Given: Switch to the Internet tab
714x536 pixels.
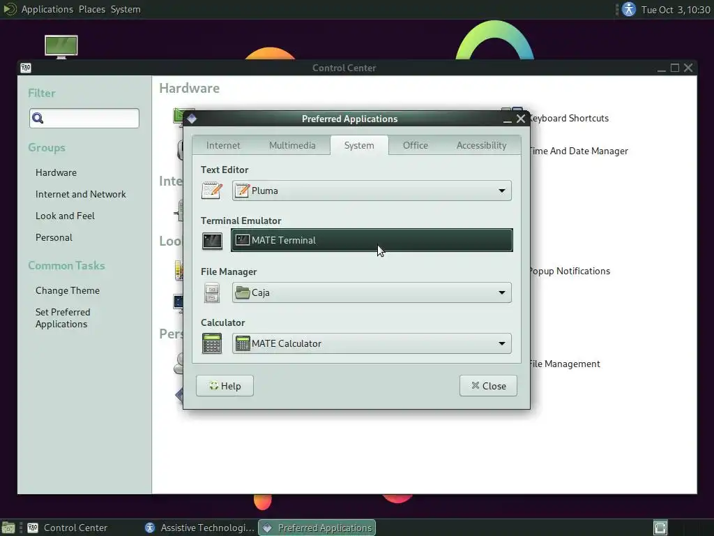Looking at the screenshot, I should point(222,145).
